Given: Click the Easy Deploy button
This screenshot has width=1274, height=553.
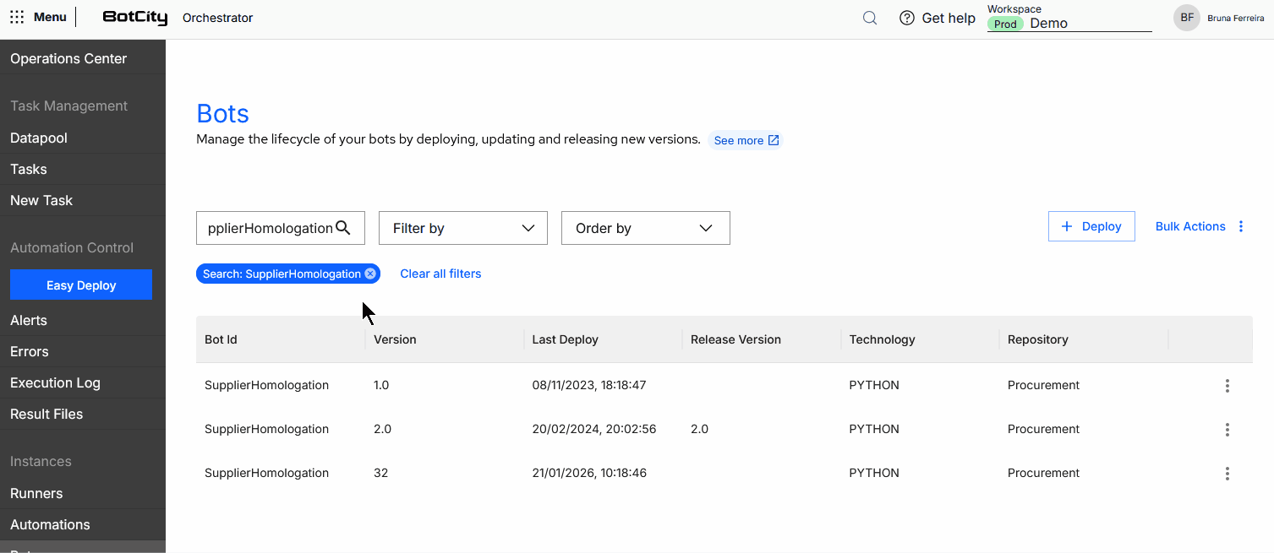Looking at the screenshot, I should pyautogui.click(x=81, y=285).
